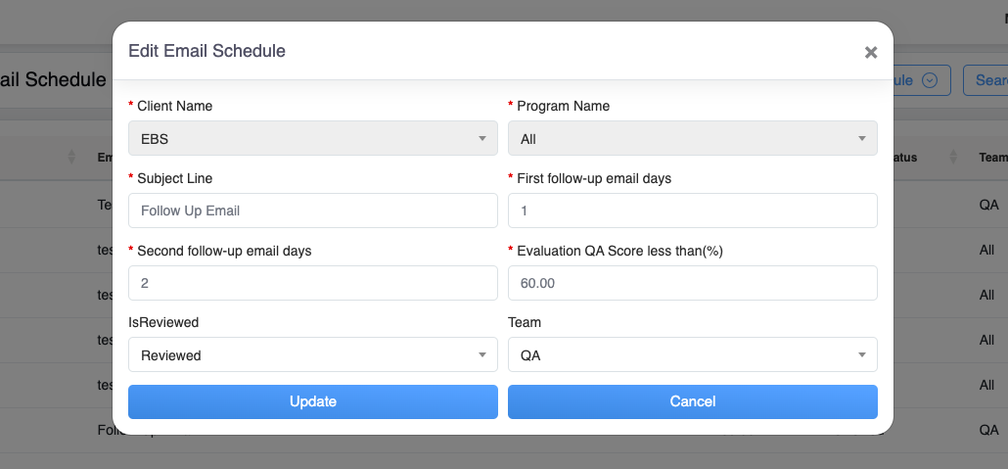
Task: Open the Client Name dropdown showing EBS
Action: 312,139
